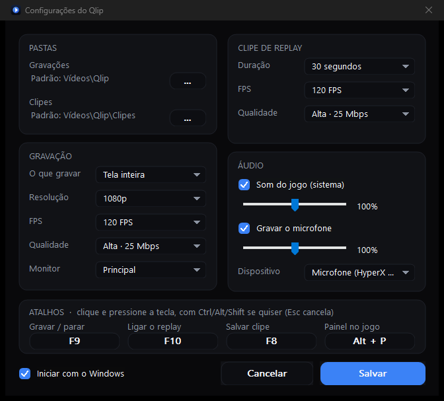This screenshot has height=401, width=444.
Task: Open the microphone Dispositivo dropdown
Action: click(x=359, y=272)
